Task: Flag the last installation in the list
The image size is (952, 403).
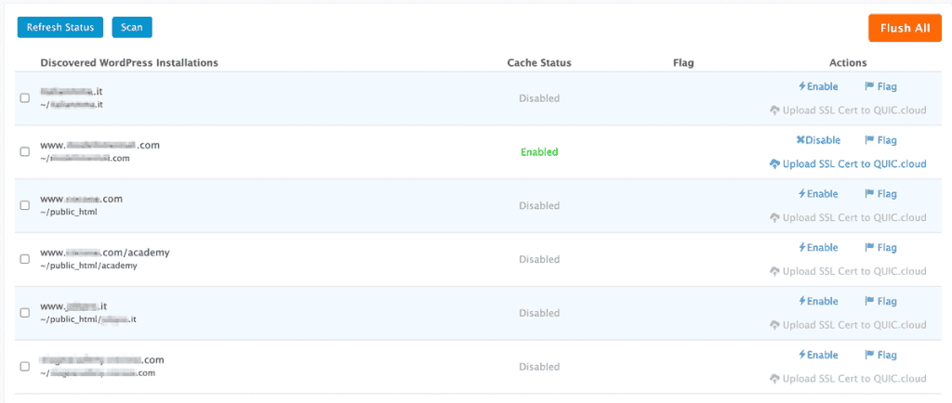Action: pyautogui.click(x=881, y=355)
